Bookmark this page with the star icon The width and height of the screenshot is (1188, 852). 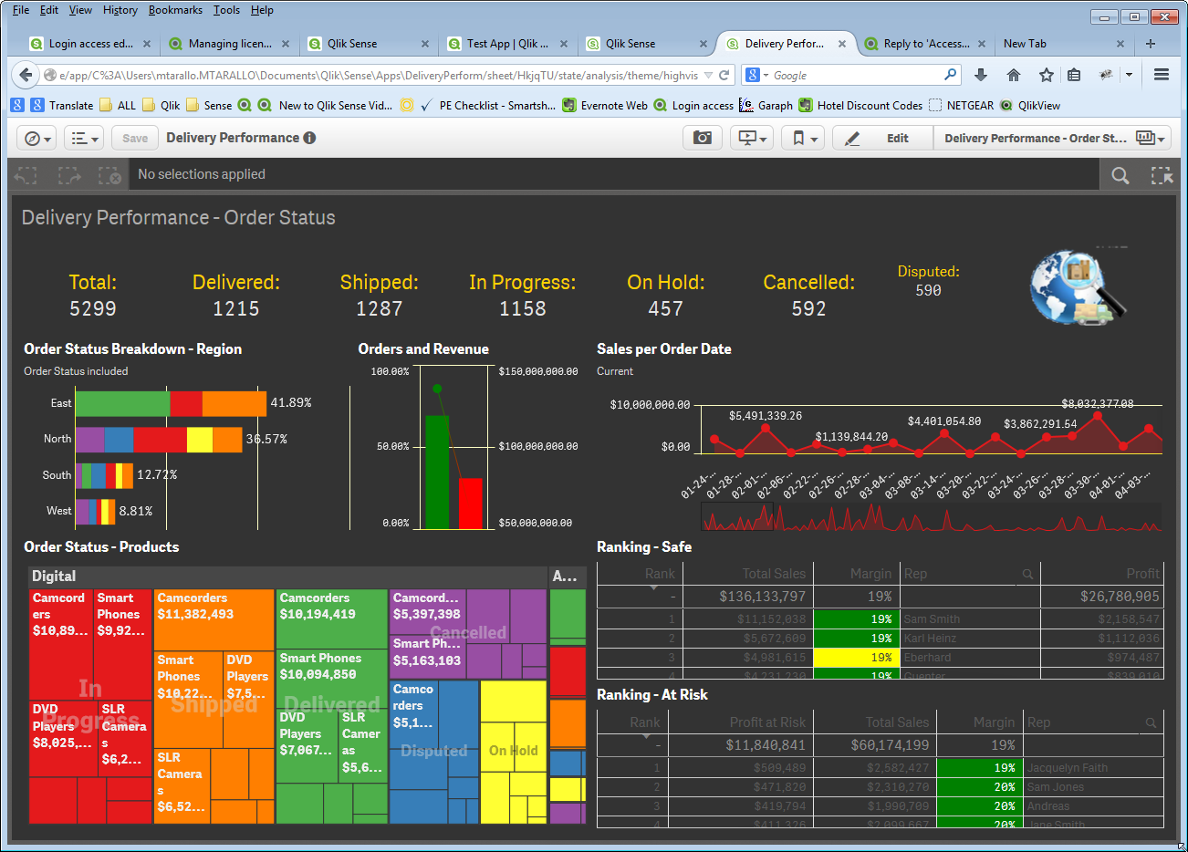point(1047,75)
